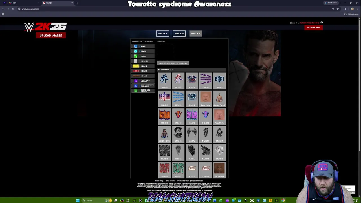This screenshot has width=361, height=203.
Task: Open the Custom Portrait of shirtless wrestler
Action: click(x=219, y=98)
